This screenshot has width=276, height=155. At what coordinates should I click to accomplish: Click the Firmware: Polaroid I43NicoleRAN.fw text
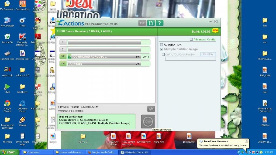tap(78, 107)
